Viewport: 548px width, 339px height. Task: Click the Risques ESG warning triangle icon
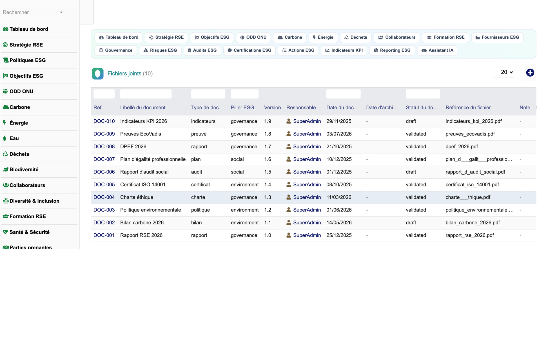[x=146, y=50]
